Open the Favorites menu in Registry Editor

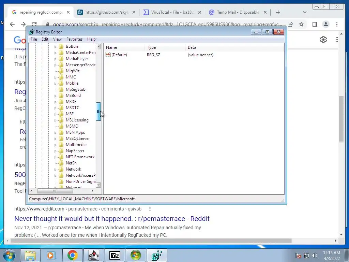click(74, 39)
